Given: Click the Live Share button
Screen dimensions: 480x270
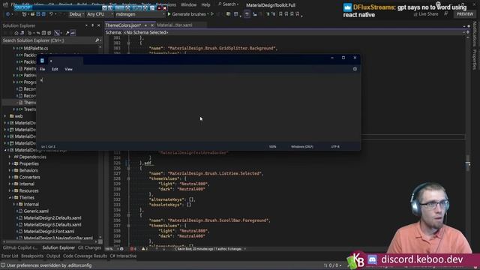Looking at the screenshot, I should point(426,14).
